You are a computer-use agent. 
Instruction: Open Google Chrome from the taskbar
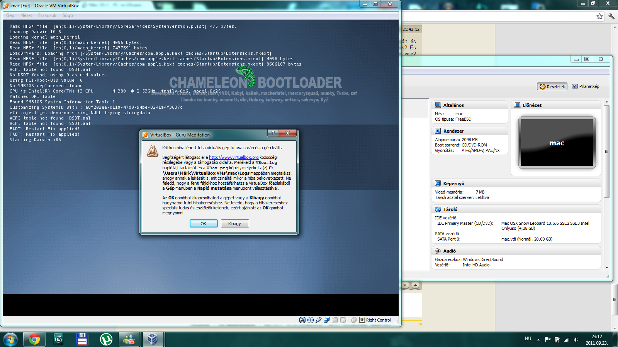pyautogui.click(x=34, y=339)
